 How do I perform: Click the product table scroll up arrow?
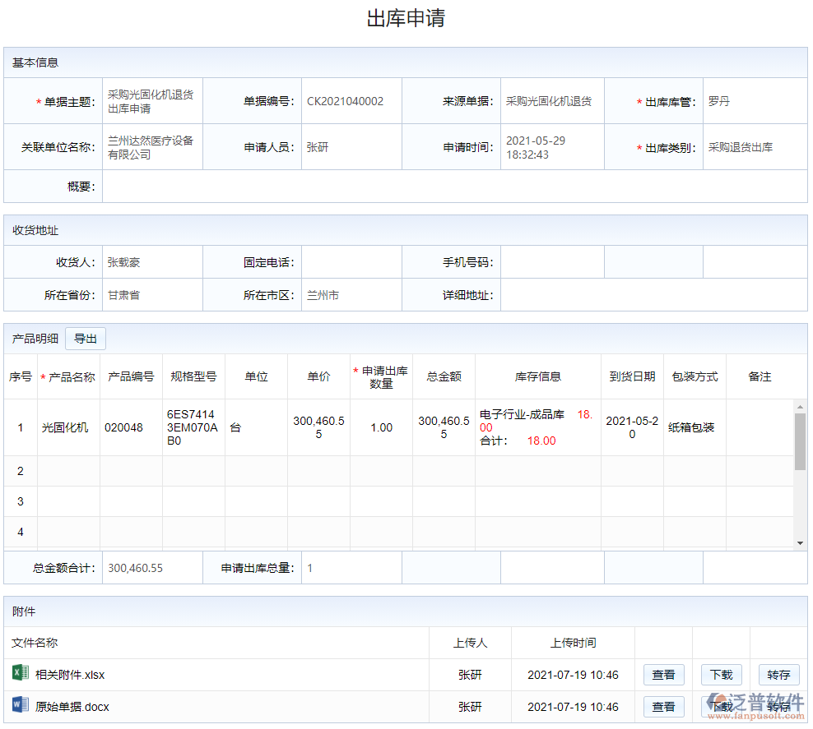800,406
